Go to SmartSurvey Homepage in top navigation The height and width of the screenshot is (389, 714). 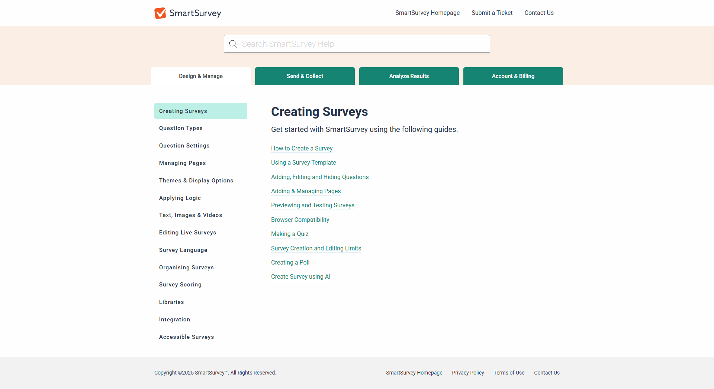click(427, 13)
